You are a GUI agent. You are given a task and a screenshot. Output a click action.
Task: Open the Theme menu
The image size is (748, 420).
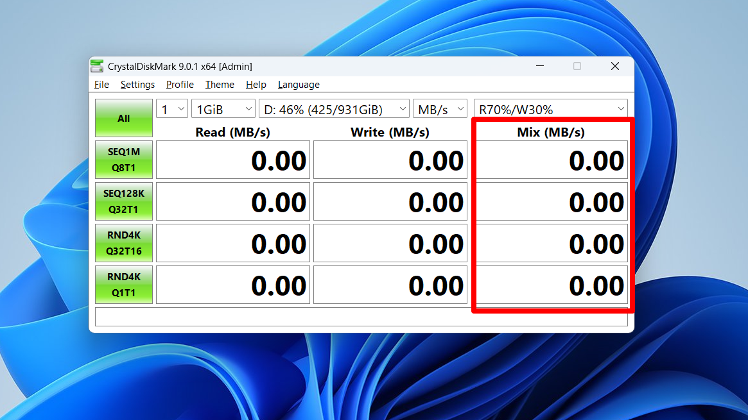[220, 85]
